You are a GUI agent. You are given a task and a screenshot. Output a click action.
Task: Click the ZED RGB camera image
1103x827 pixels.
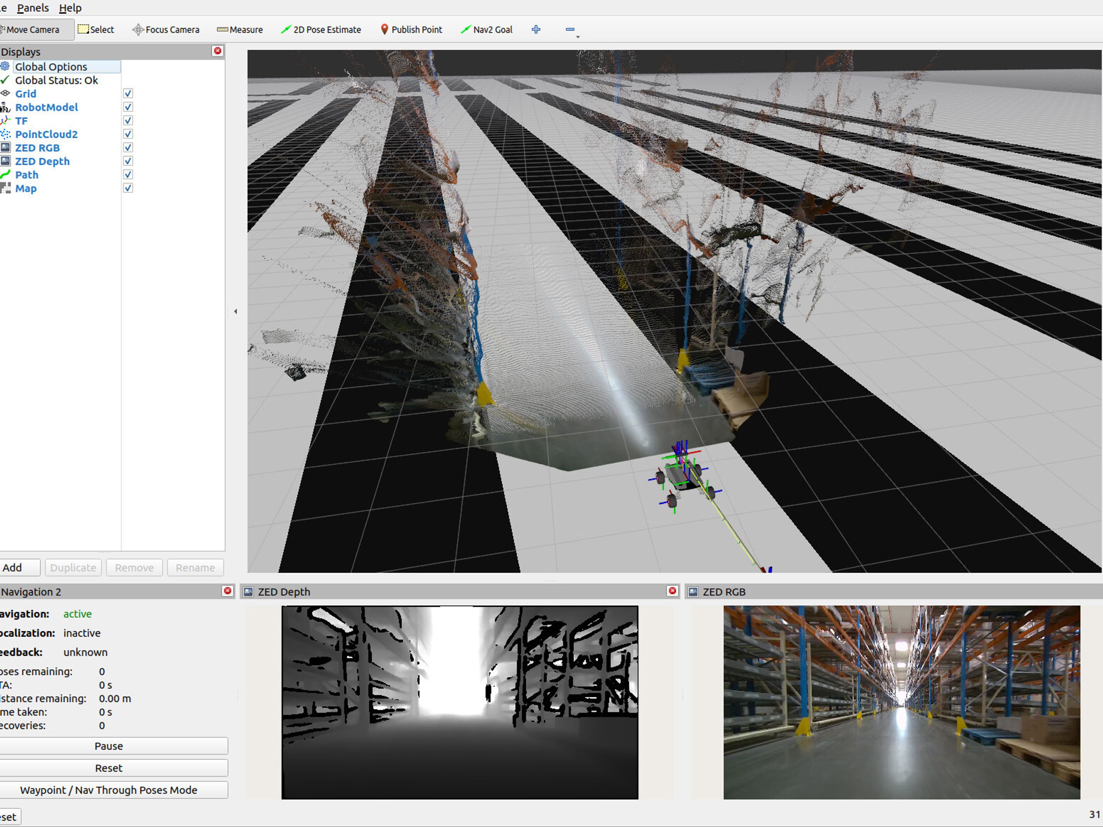tap(901, 702)
